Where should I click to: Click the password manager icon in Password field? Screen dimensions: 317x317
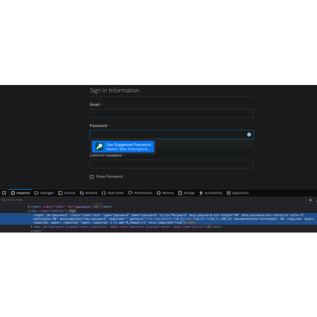249,135
